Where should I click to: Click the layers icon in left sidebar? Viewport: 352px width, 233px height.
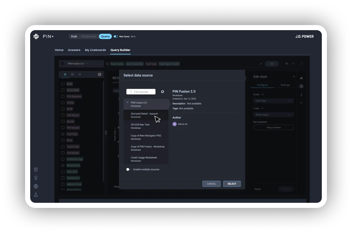(x=36, y=169)
